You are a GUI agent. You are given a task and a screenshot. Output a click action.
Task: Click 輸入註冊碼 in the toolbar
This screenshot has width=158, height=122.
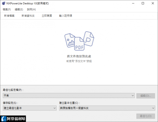pos(66,16)
